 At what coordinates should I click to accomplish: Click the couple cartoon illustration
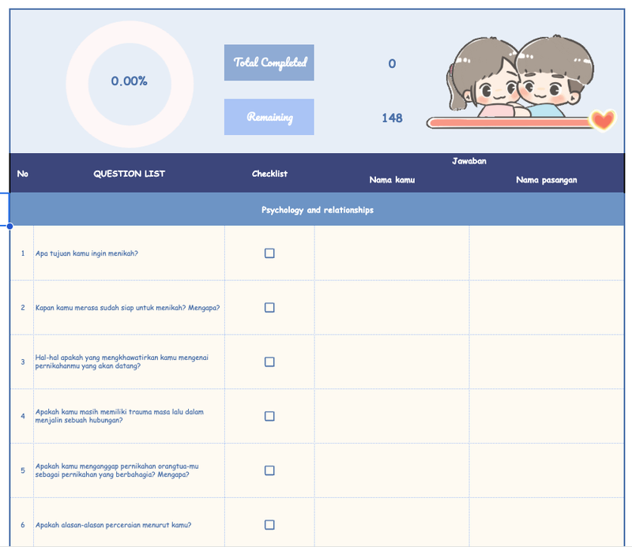[x=520, y=76]
